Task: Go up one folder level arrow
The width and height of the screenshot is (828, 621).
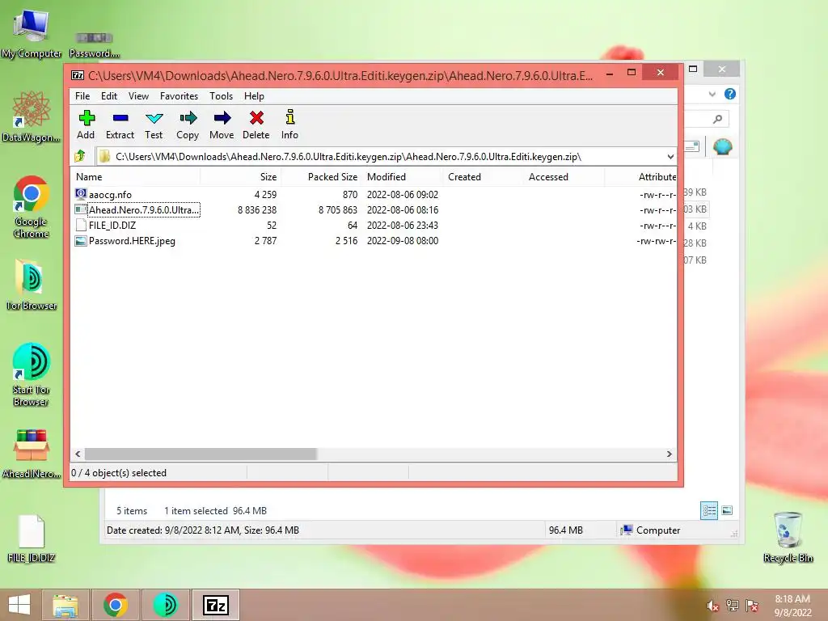Action: (x=80, y=156)
